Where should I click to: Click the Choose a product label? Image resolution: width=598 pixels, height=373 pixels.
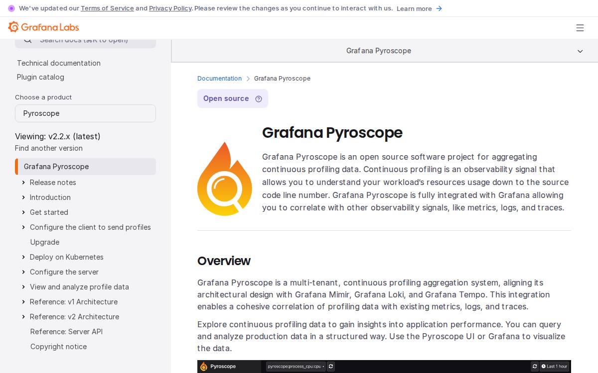point(43,97)
